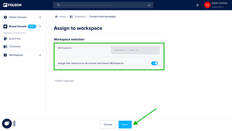Click the 'Assign to workspace' heading
This screenshot has width=232, height=131.
[x=78, y=28]
